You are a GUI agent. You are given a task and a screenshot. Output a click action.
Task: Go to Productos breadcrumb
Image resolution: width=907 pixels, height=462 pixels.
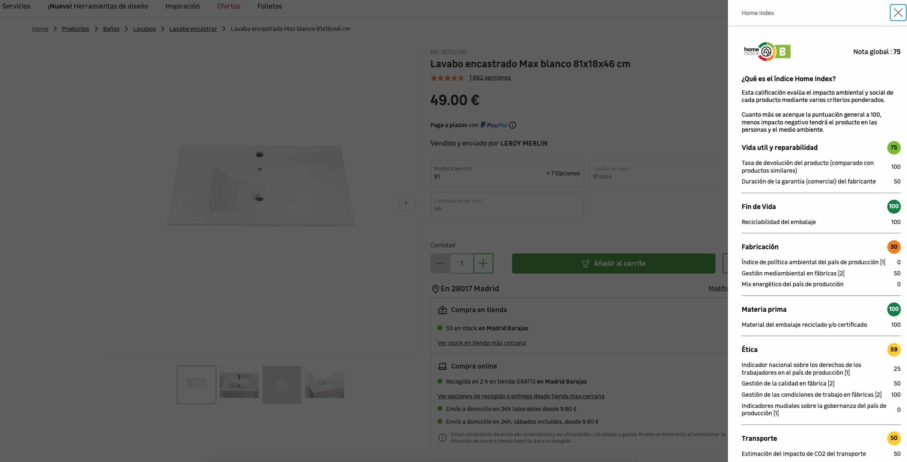point(75,29)
